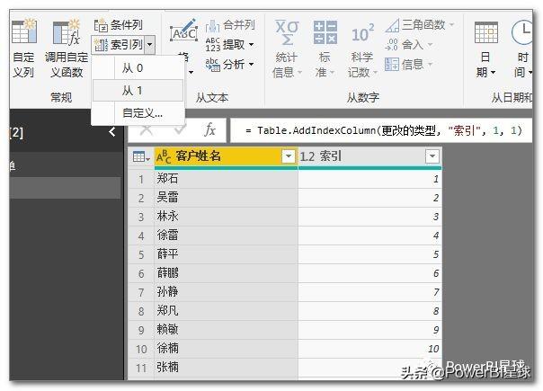Select '从 0' in index menu

coord(138,67)
